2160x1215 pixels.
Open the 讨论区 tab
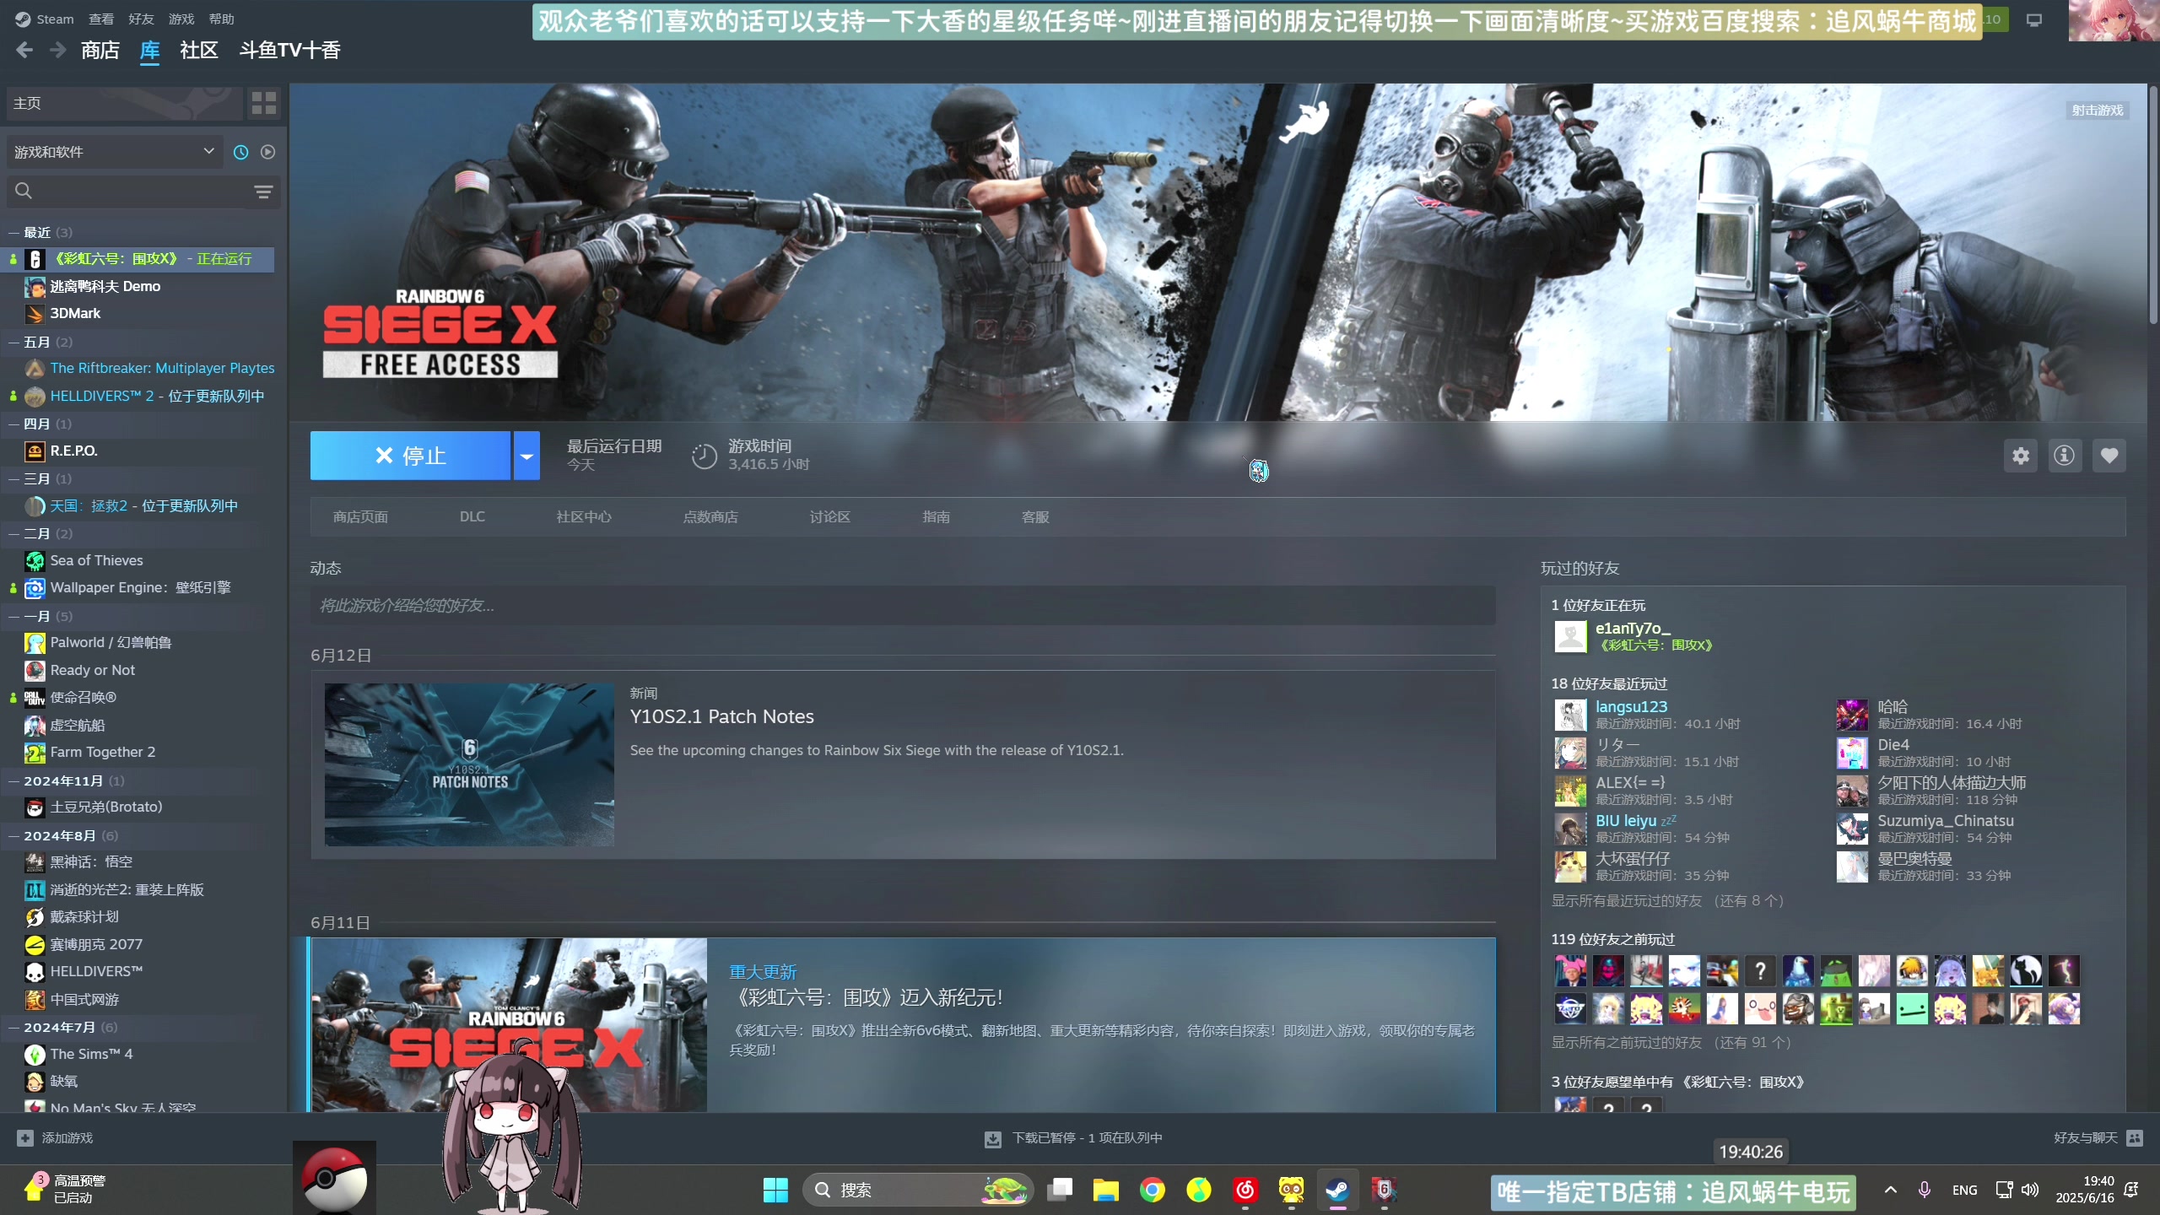pyautogui.click(x=830, y=517)
